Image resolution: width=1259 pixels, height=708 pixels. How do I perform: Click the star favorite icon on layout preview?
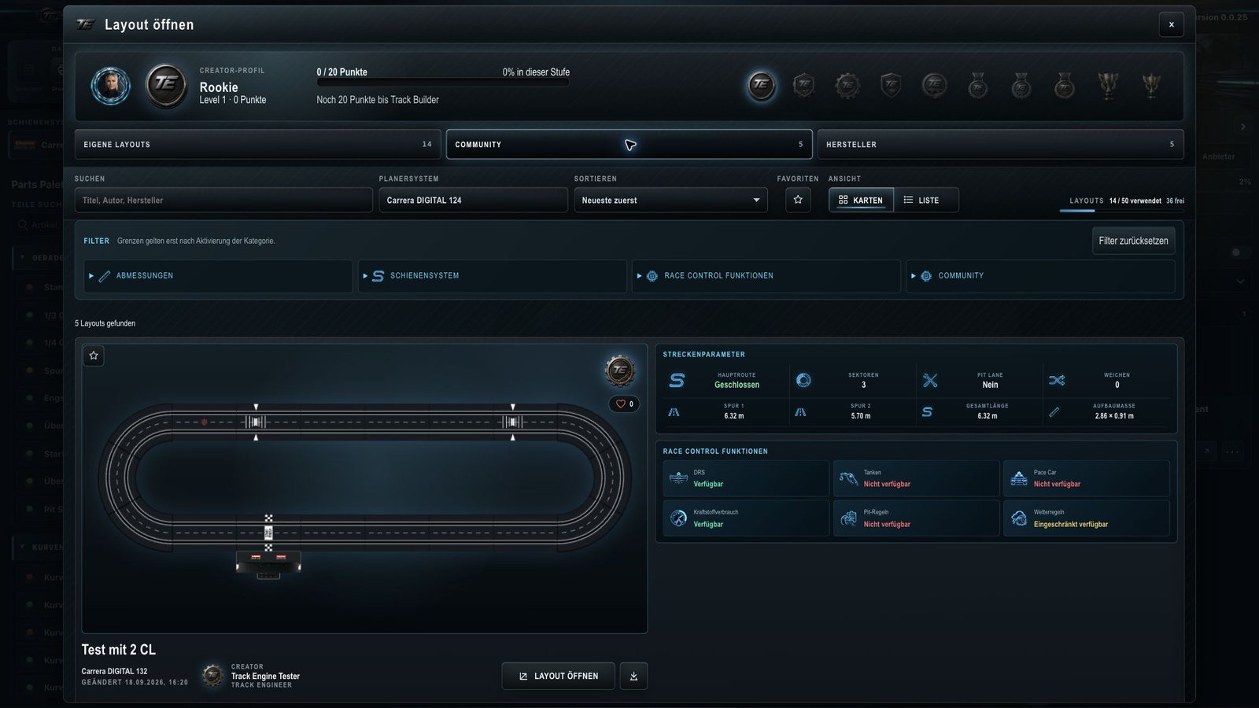coord(94,356)
